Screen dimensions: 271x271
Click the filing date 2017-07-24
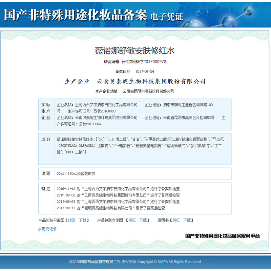pos(145,71)
